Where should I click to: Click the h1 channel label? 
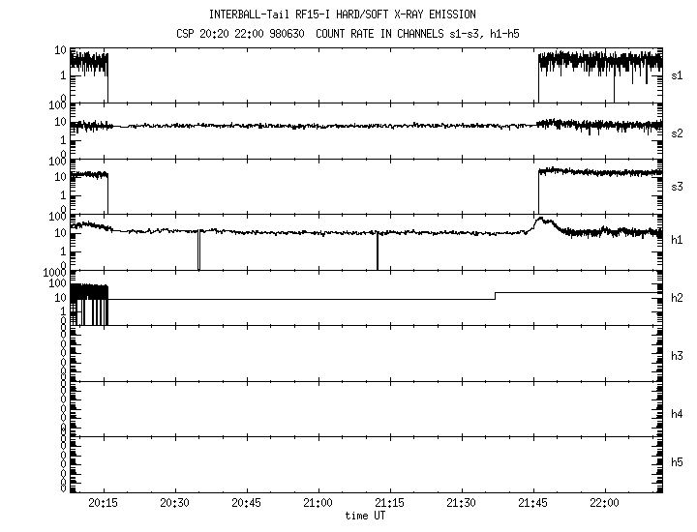[678, 241]
